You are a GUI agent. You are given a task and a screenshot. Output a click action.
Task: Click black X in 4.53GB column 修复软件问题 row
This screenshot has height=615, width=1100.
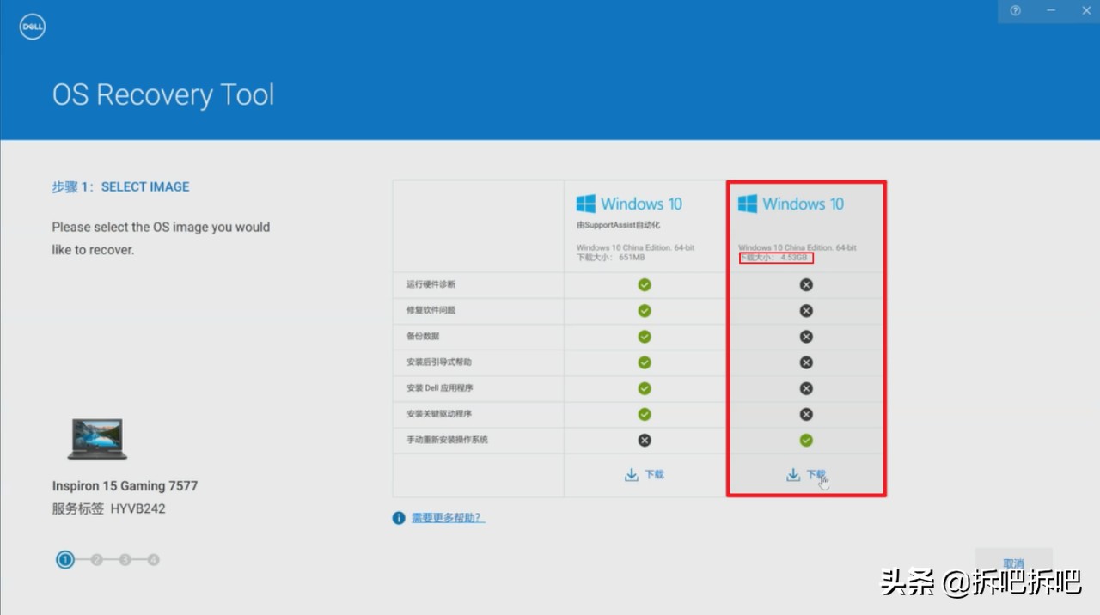click(806, 310)
